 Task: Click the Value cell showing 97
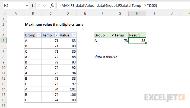pyautogui.click(x=68, y=84)
